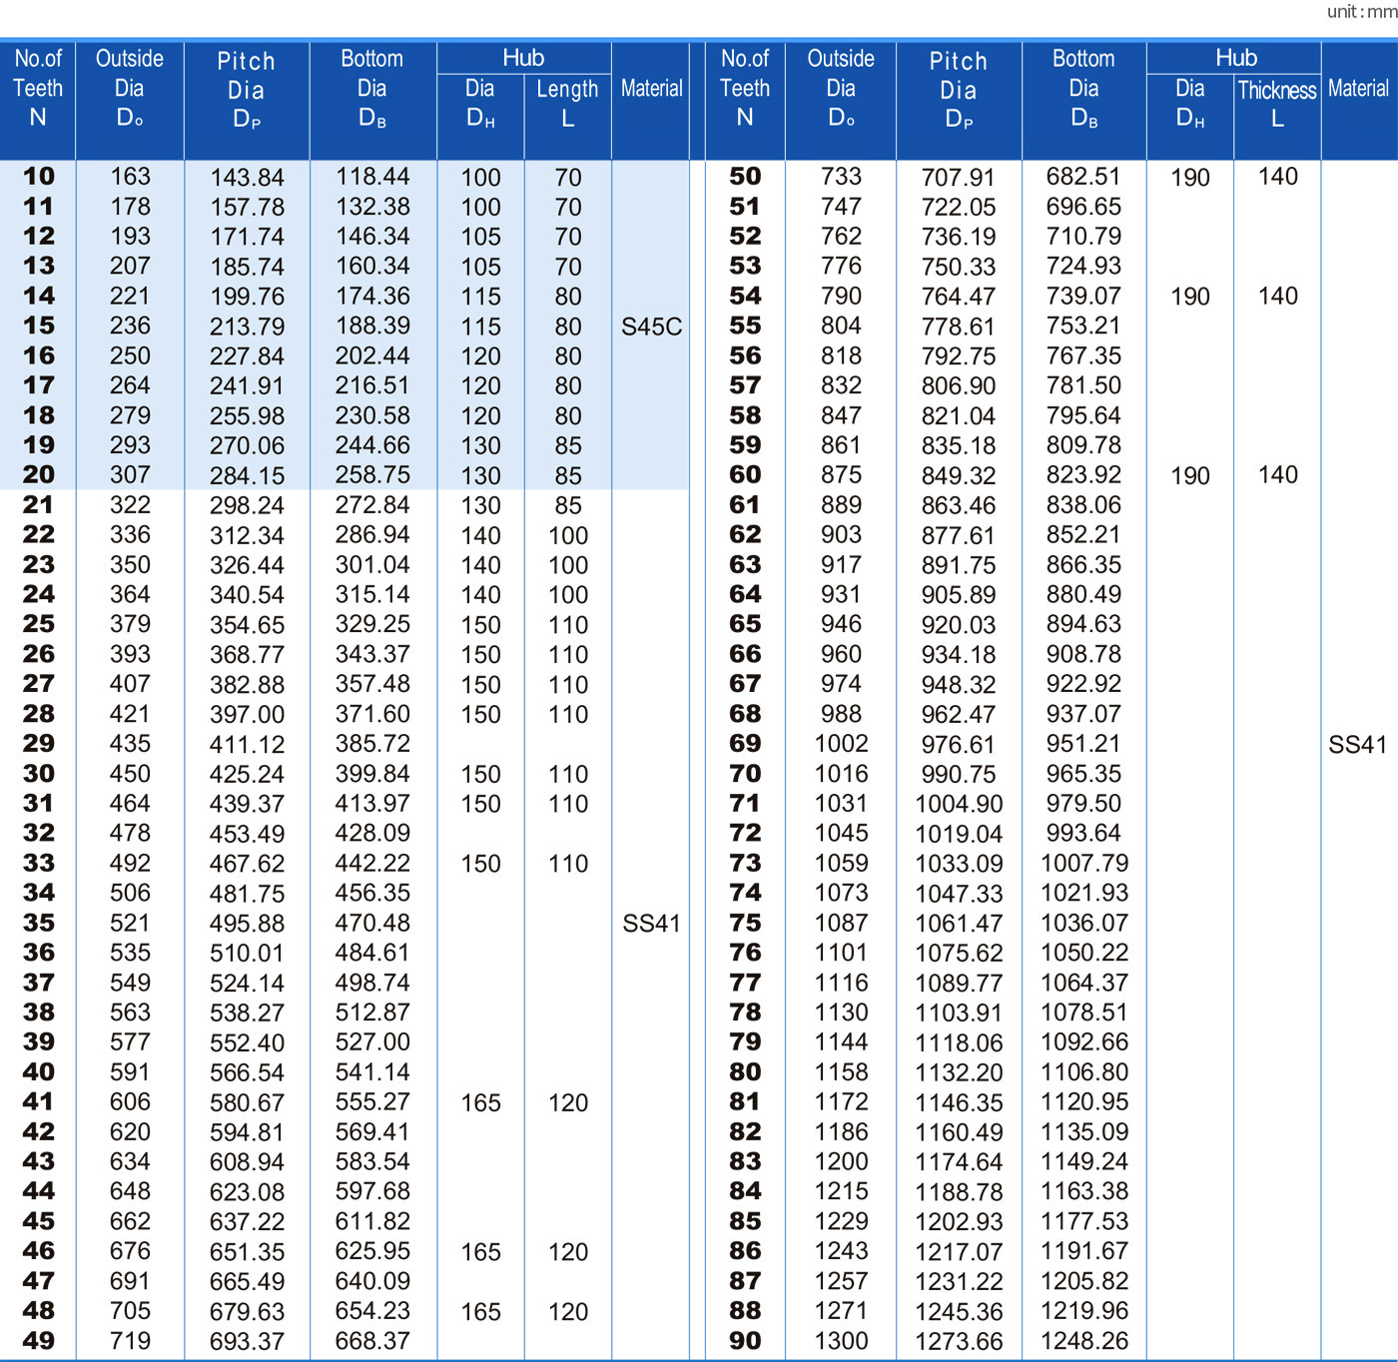Select pitch diameter value 143.84
This screenshot has width=1398, height=1362.
[x=247, y=178]
